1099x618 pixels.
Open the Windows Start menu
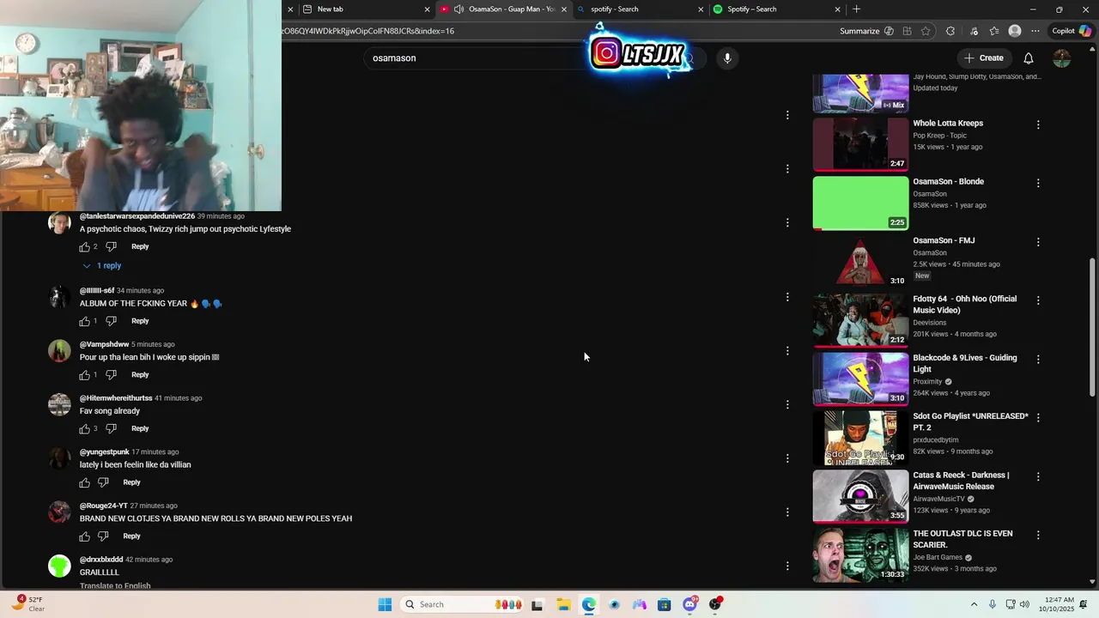385,604
